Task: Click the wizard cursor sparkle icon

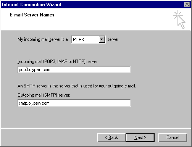Action: [179, 20]
